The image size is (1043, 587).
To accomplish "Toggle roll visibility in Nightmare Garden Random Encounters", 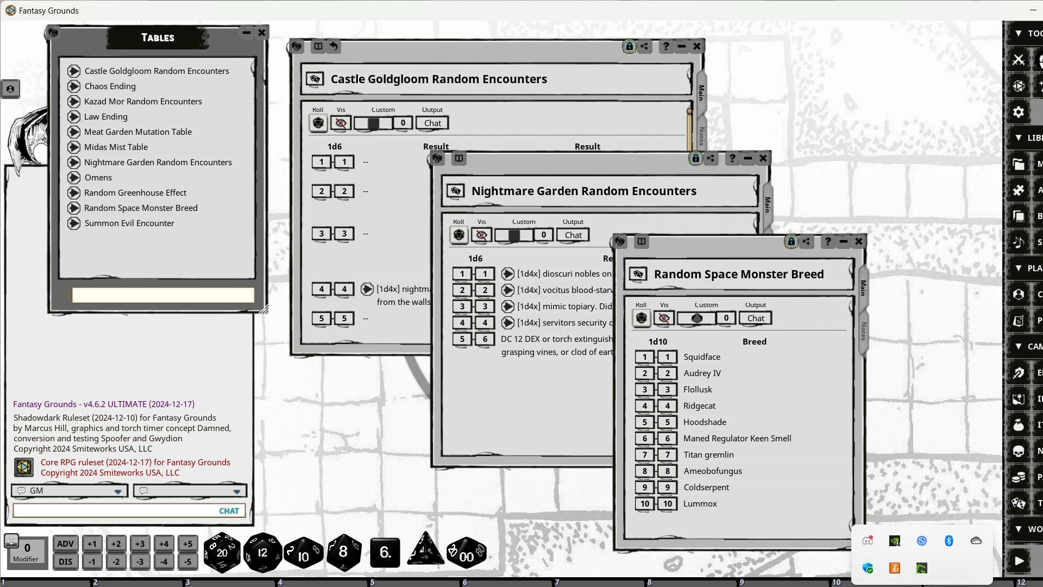I will tap(481, 235).
